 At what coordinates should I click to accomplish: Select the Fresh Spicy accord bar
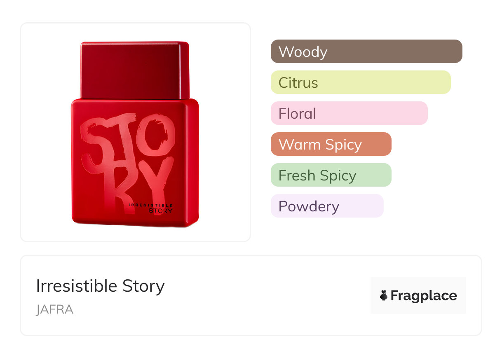(x=331, y=175)
